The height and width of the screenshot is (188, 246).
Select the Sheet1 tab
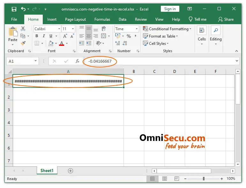pos(47,171)
